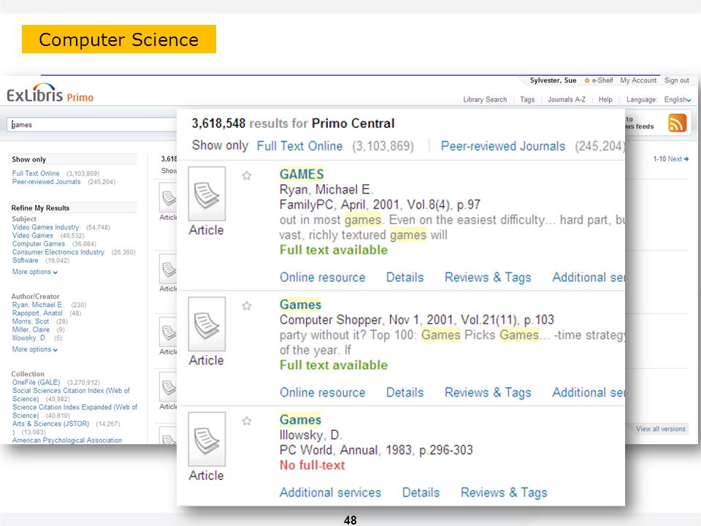Open the Language English dropdown
The width and height of the screenshot is (701, 526).
coord(678,100)
